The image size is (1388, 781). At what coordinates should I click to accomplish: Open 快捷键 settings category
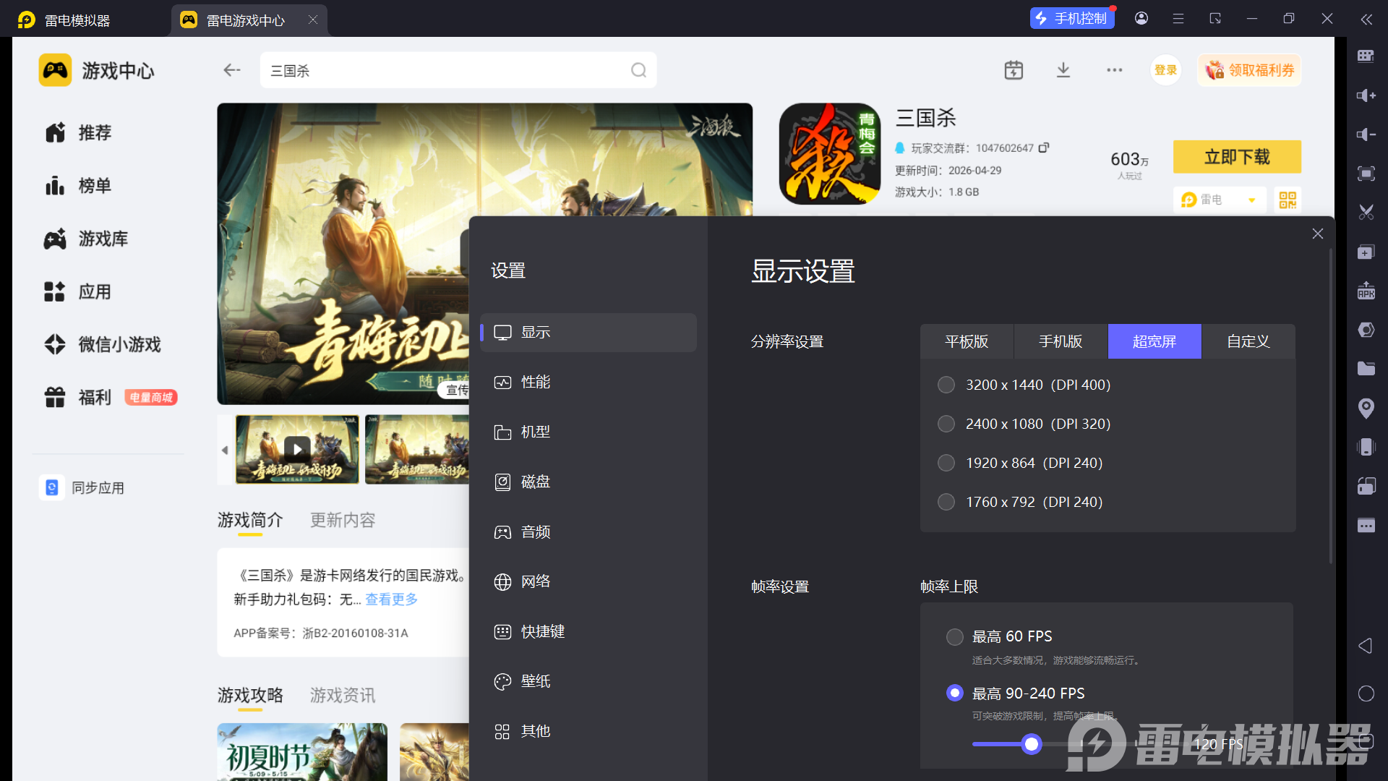click(588, 631)
